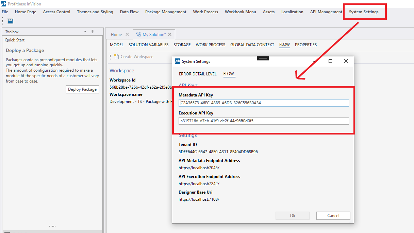Open the Access Control menu
This screenshot has width=414, height=233.
pos(57,12)
